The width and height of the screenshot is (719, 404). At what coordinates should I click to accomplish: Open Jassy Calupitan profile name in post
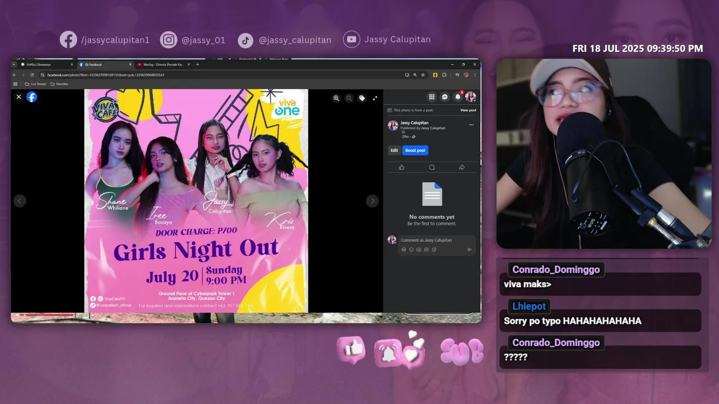pyautogui.click(x=415, y=123)
